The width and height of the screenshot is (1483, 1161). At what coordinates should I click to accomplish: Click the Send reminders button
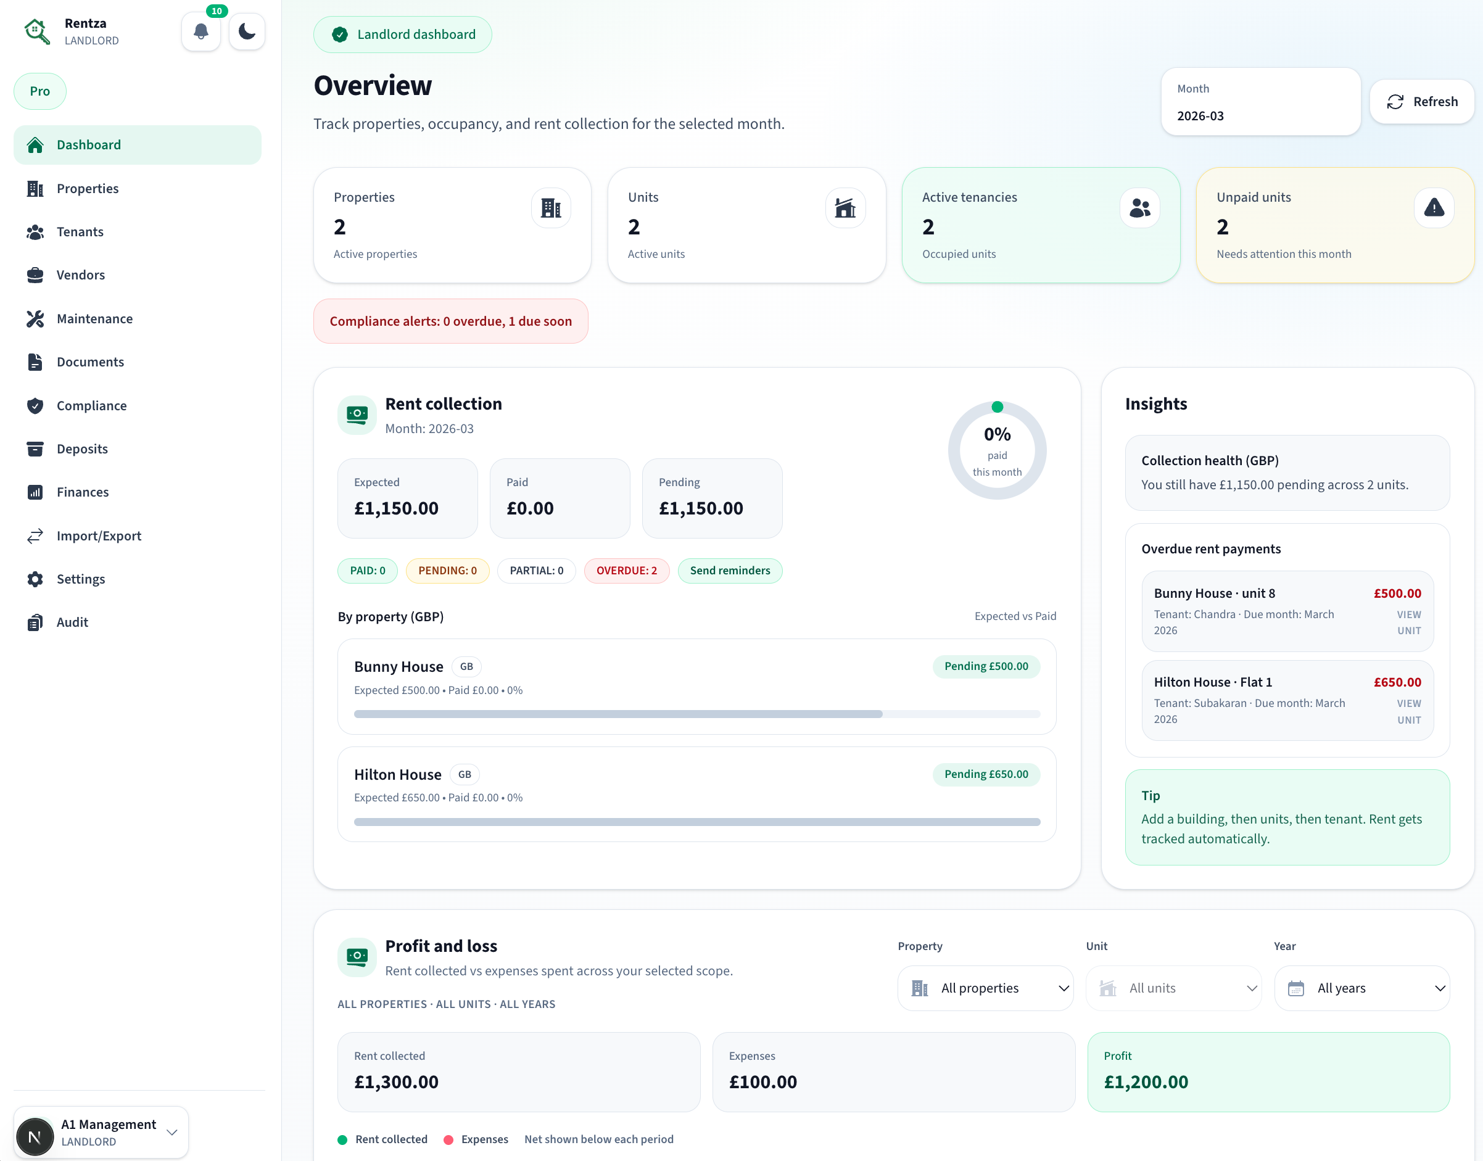730,570
